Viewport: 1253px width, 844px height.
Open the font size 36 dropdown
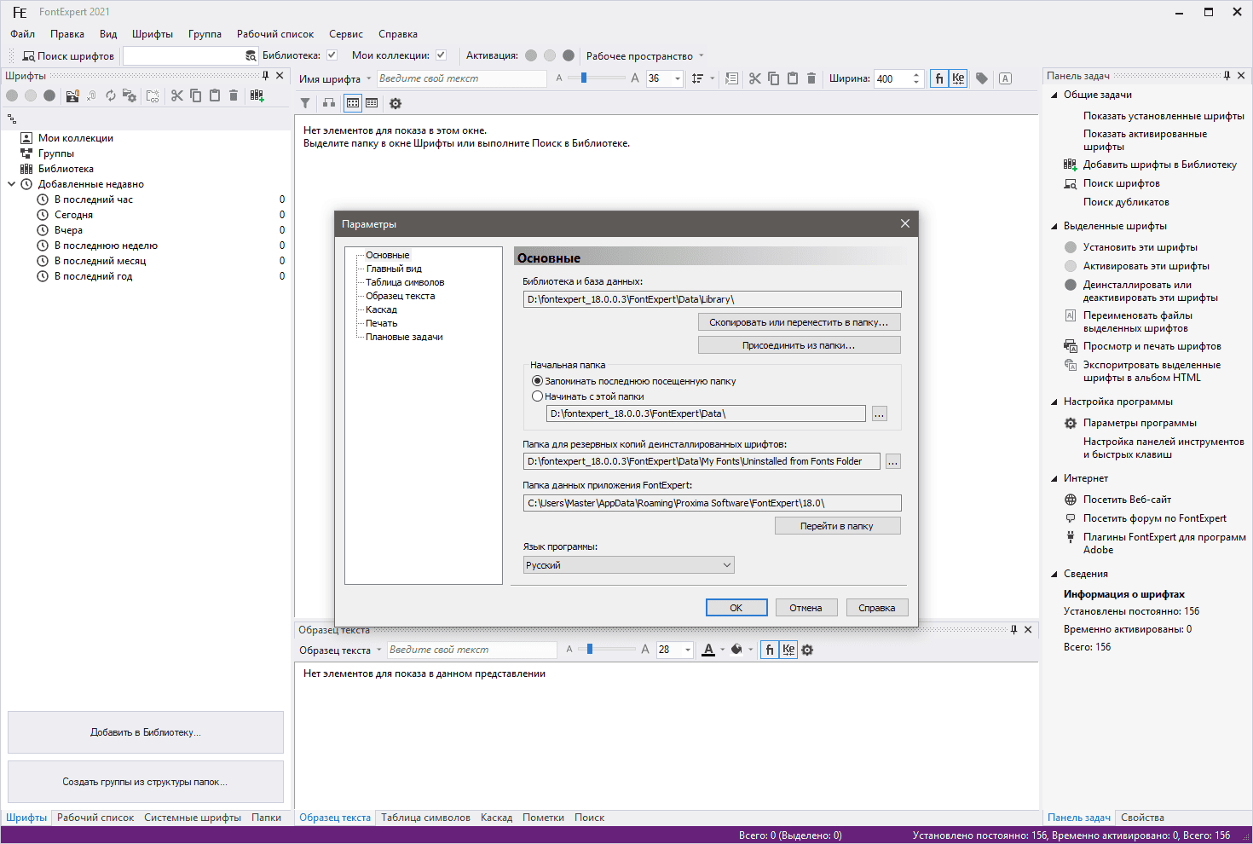click(678, 78)
